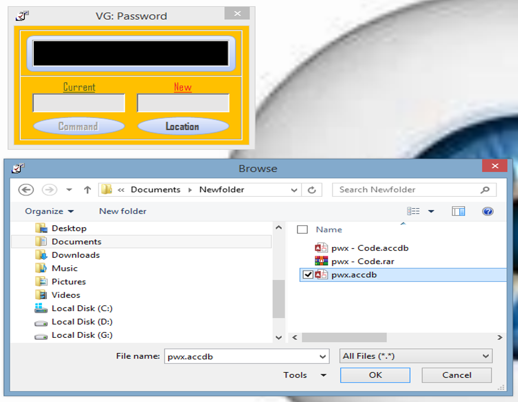Viewport: 518px width, 402px height.
Task: Expand the File name dropdown arrow
Action: coord(323,357)
